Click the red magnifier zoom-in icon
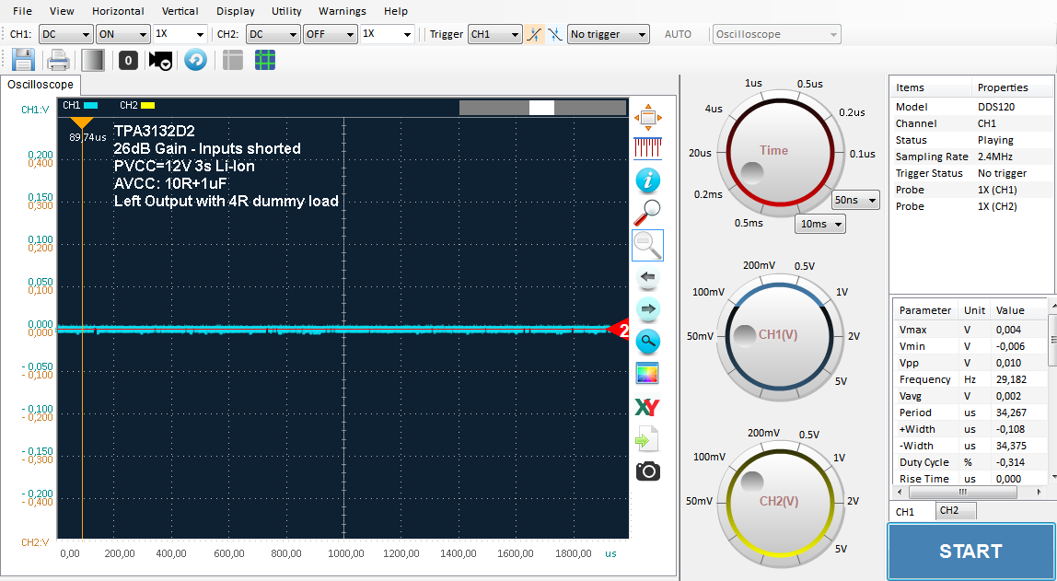The image size is (1057, 581). [x=648, y=213]
